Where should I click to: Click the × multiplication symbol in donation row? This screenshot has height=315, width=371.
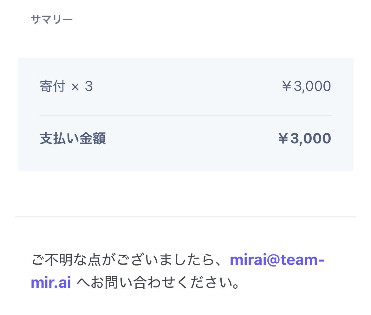click(x=75, y=87)
